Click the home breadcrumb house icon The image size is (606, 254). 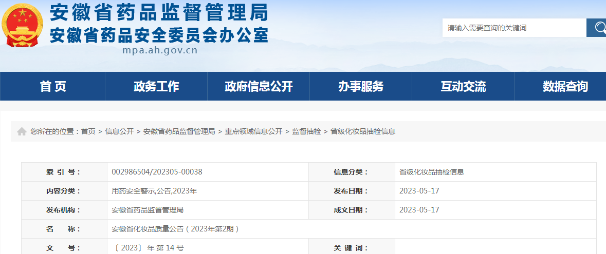click(x=22, y=132)
